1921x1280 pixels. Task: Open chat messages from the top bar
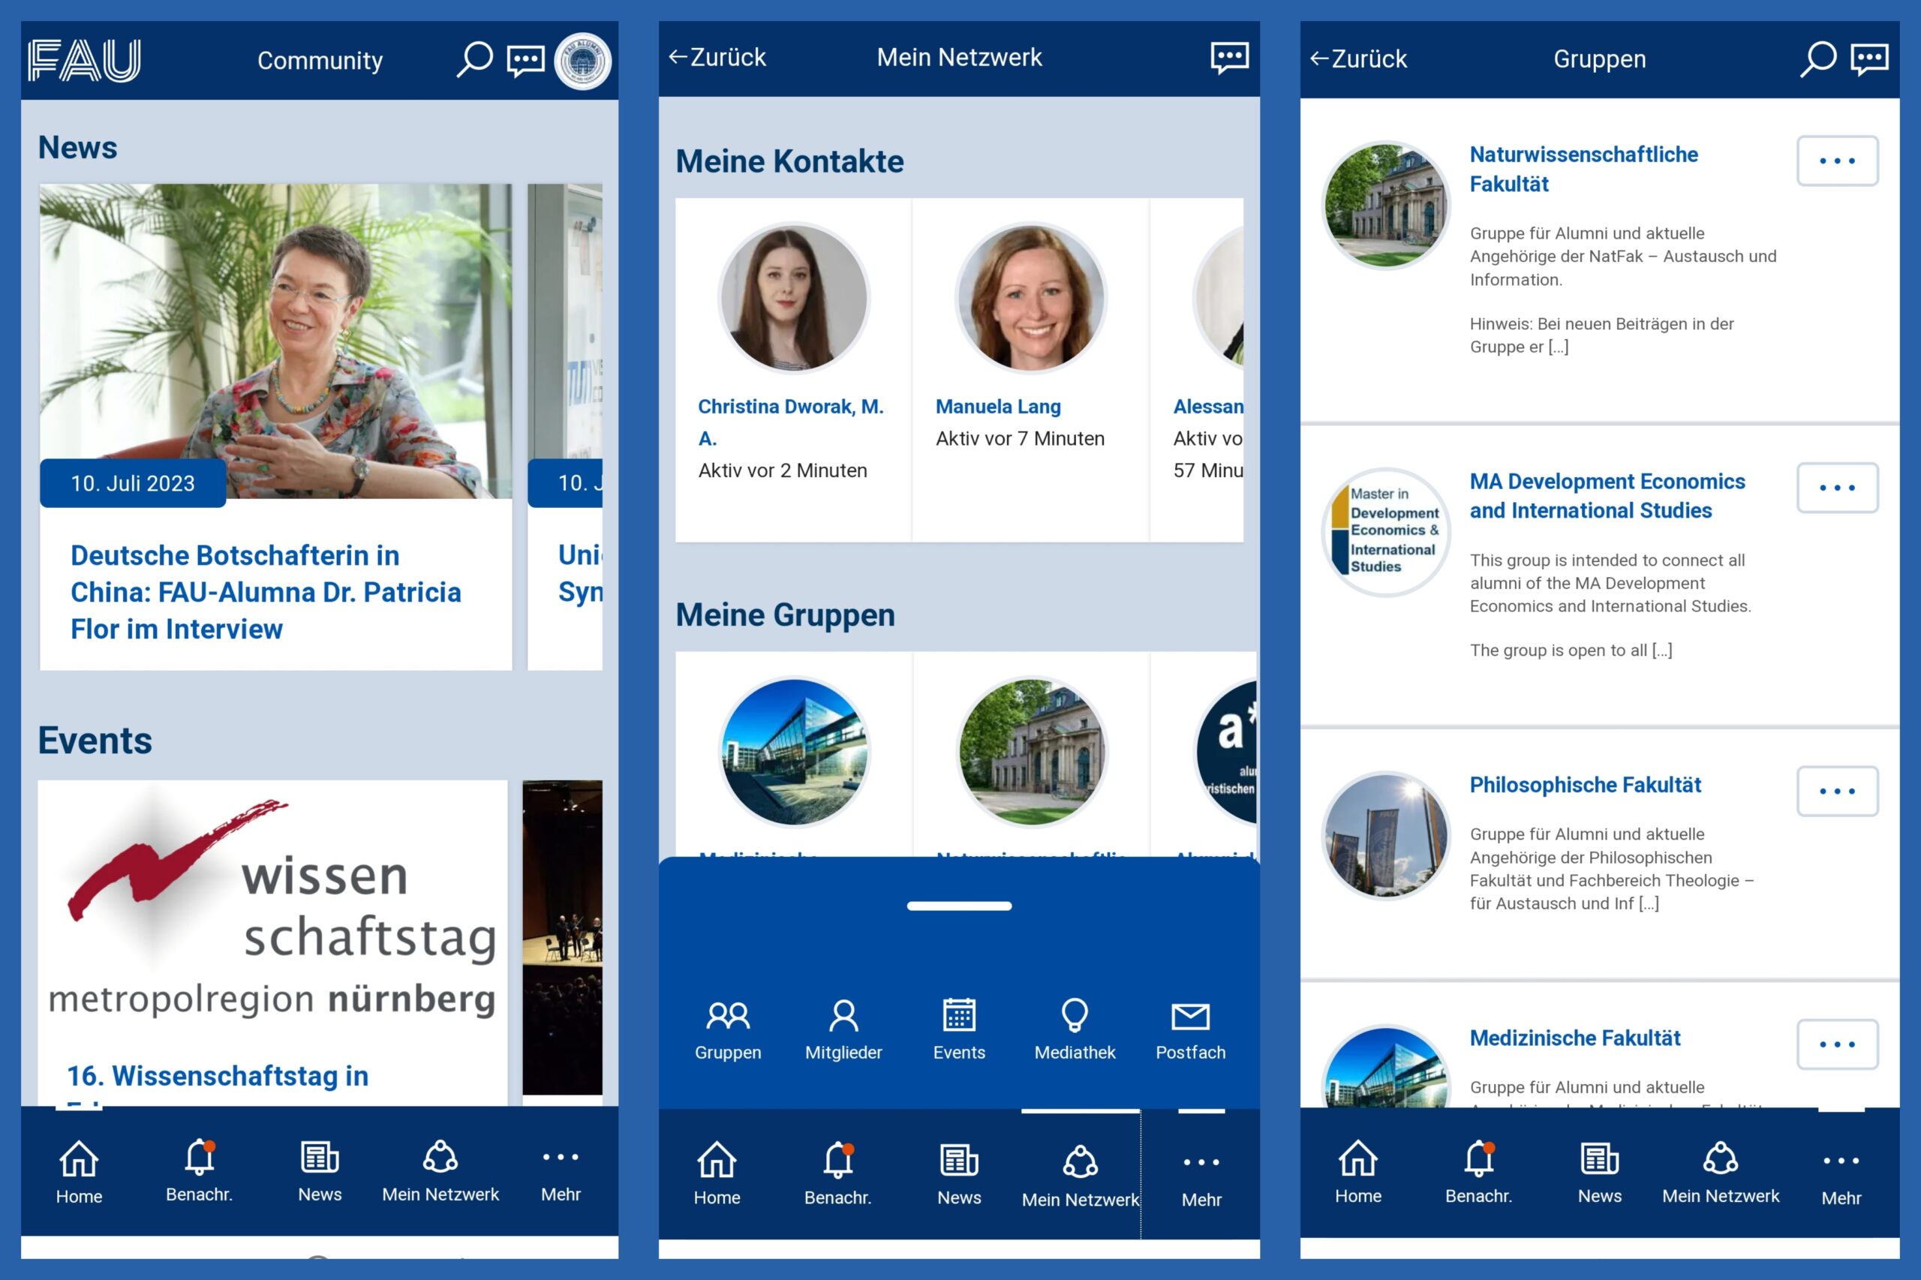click(x=526, y=59)
